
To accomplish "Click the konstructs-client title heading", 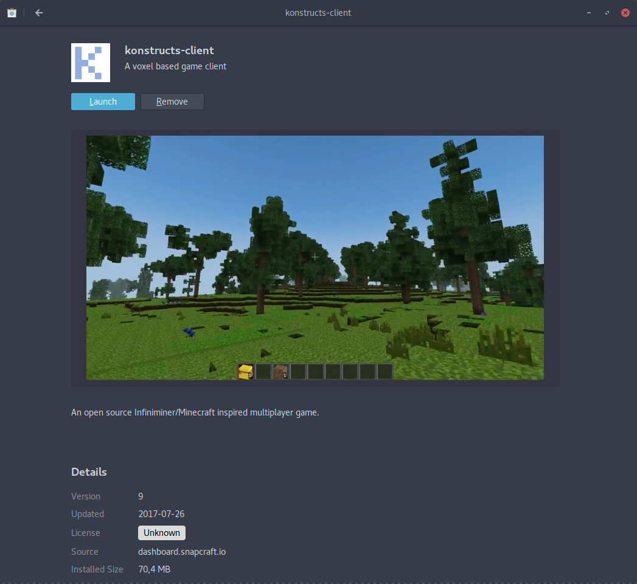I will coord(169,50).
